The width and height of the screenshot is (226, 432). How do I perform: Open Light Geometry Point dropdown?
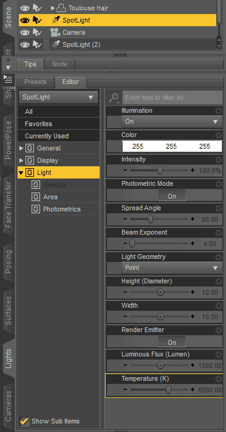coord(172,268)
